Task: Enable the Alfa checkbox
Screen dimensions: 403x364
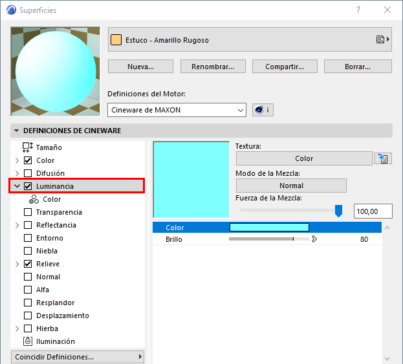Action: (x=28, y=290)
